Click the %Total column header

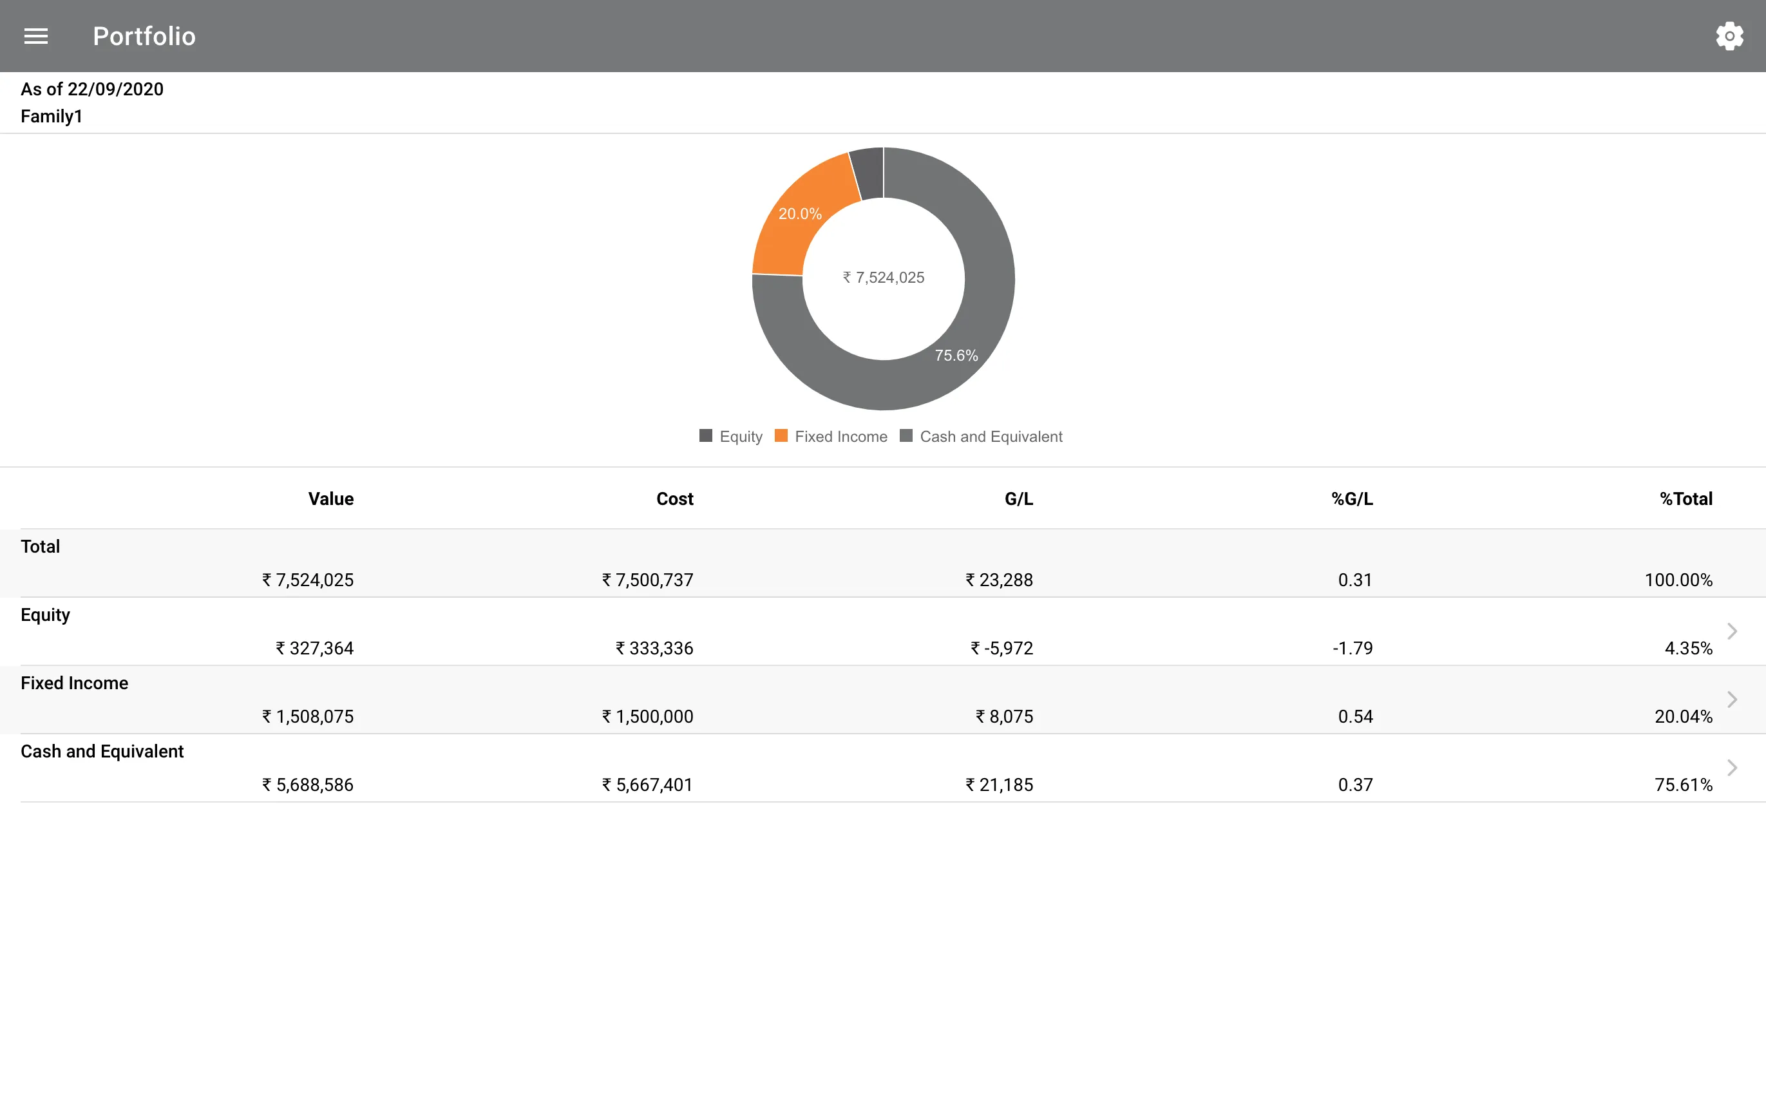[1685, 499]
